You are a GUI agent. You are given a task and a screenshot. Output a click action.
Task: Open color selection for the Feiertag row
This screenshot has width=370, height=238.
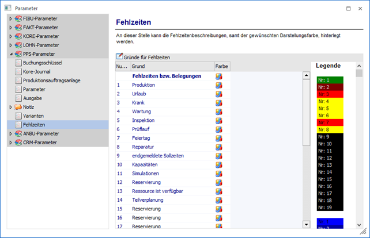coord(219,138)
